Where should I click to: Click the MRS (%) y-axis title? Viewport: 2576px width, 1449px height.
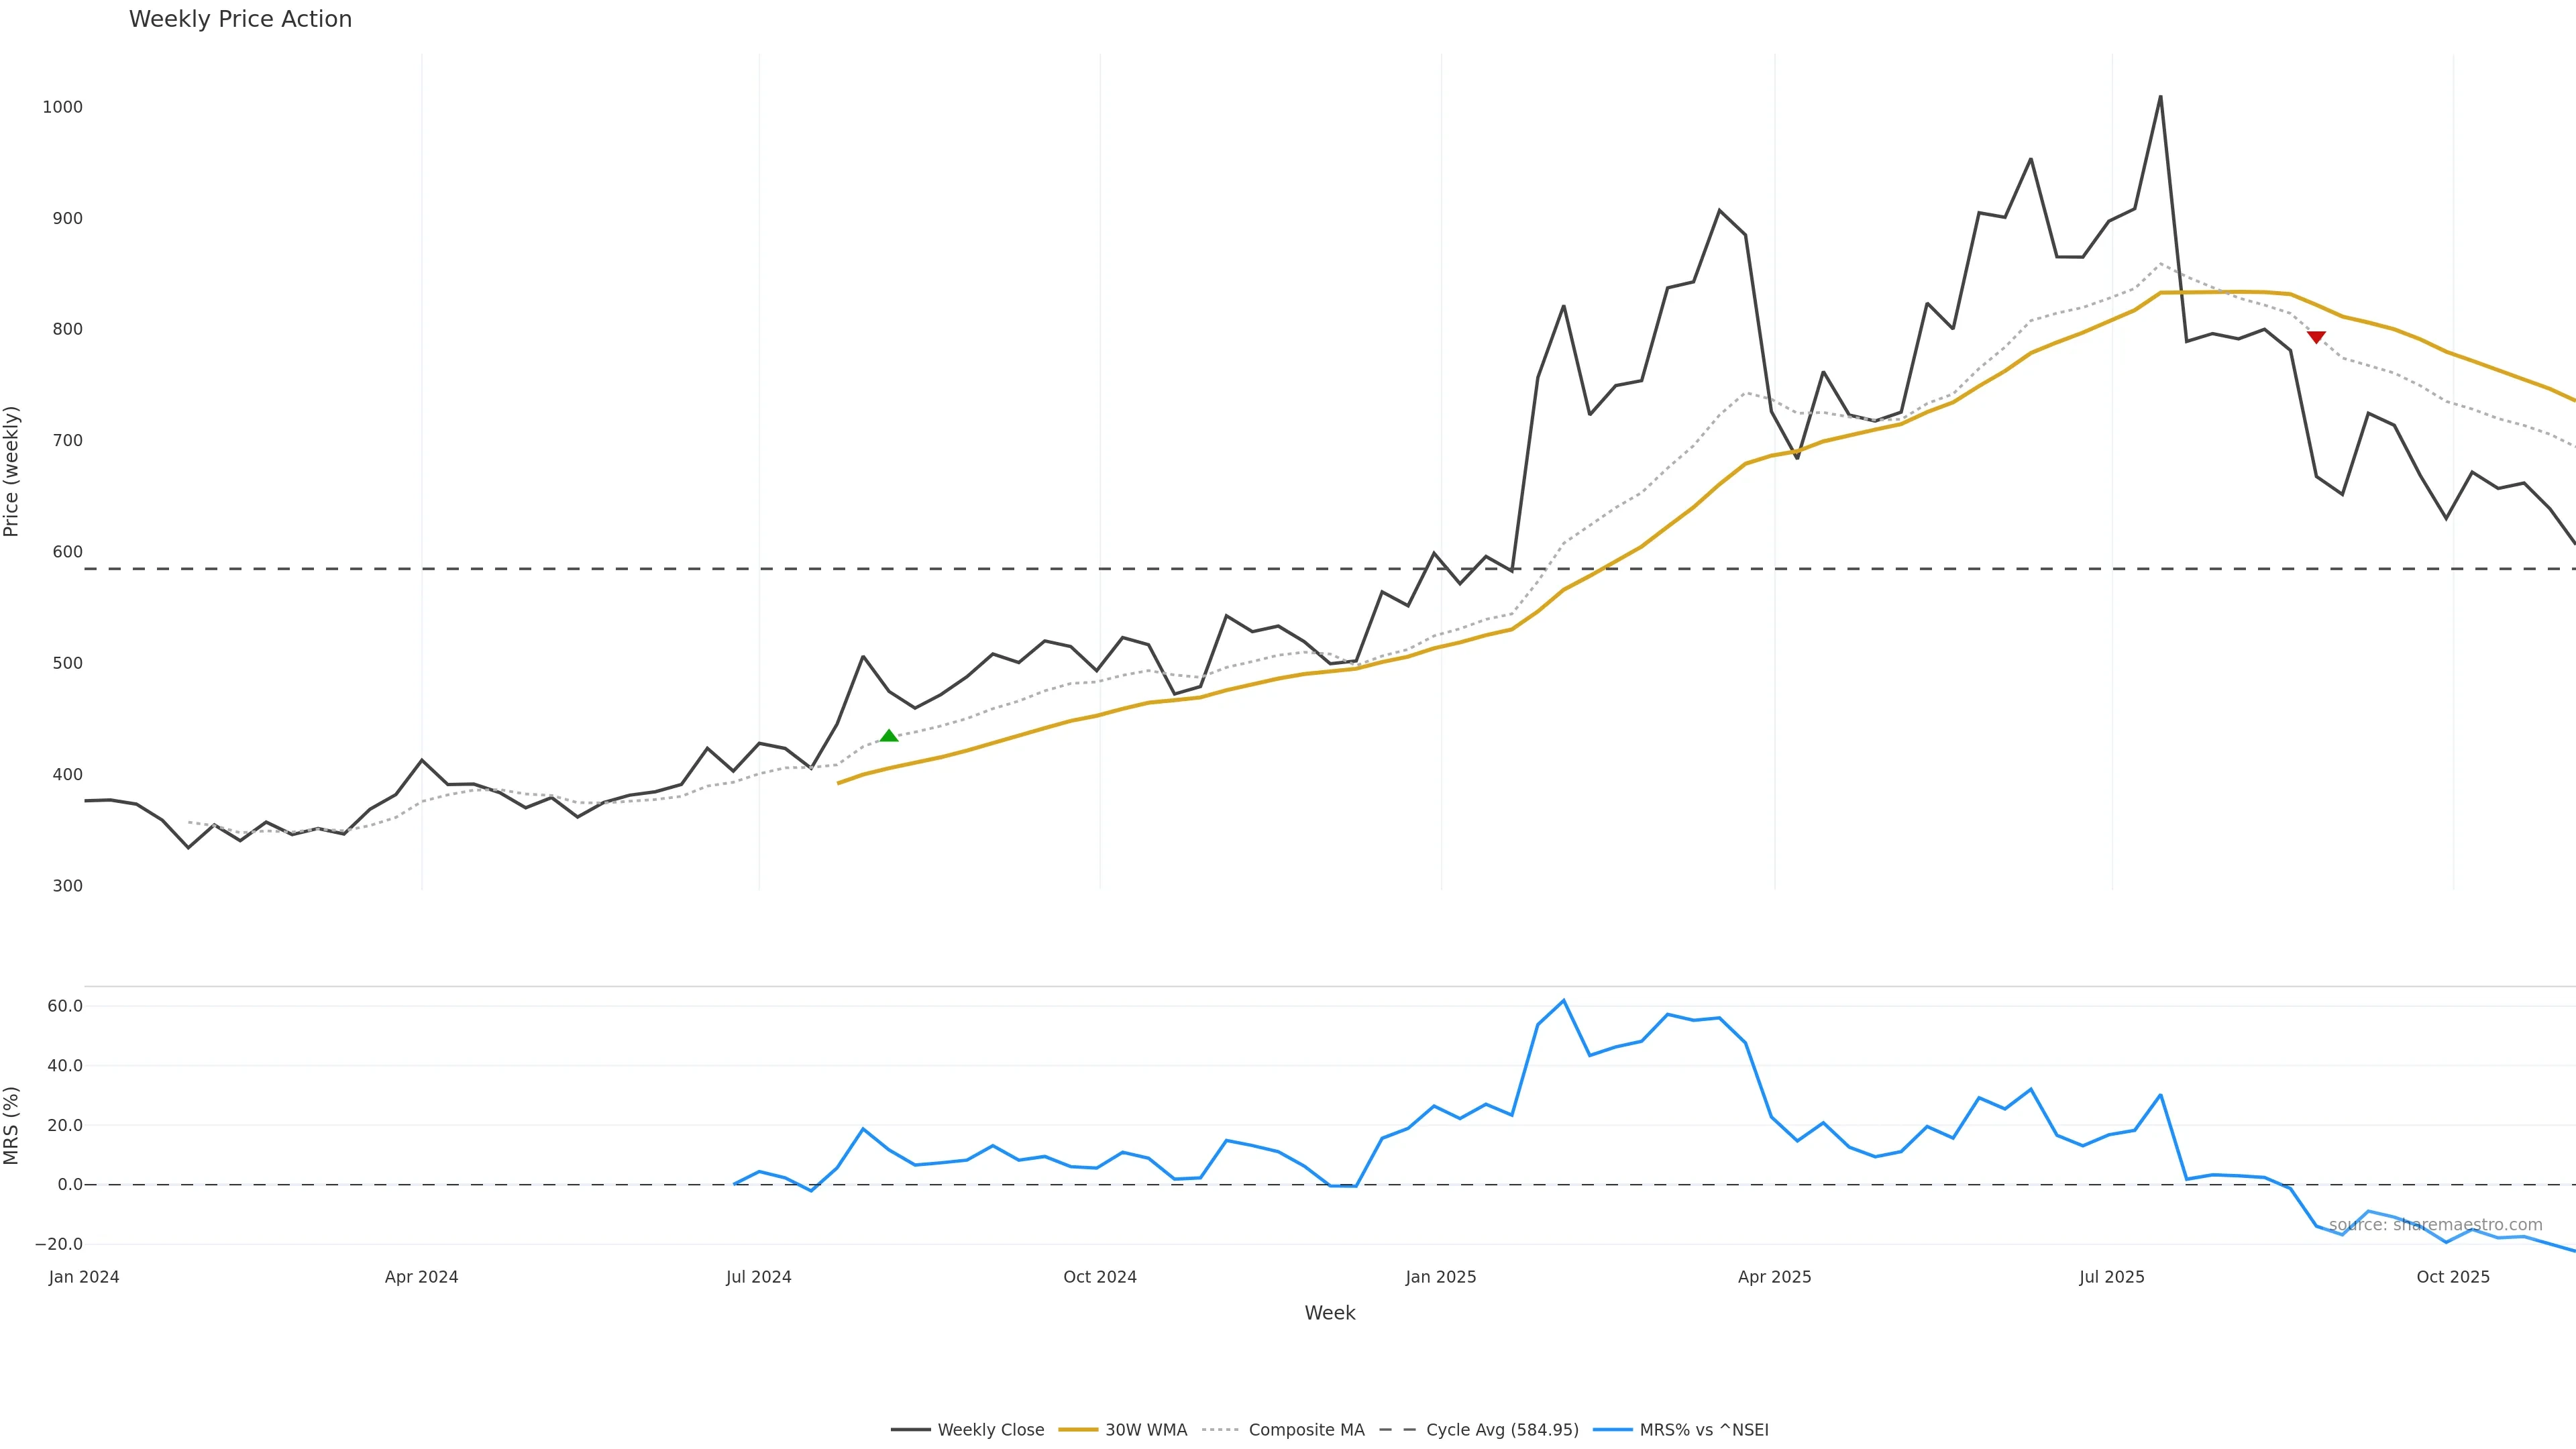coord(12,1125)
